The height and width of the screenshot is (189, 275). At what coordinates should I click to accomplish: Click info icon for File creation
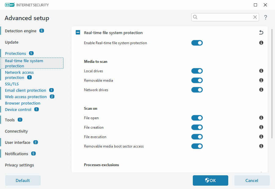click(261, 127)
